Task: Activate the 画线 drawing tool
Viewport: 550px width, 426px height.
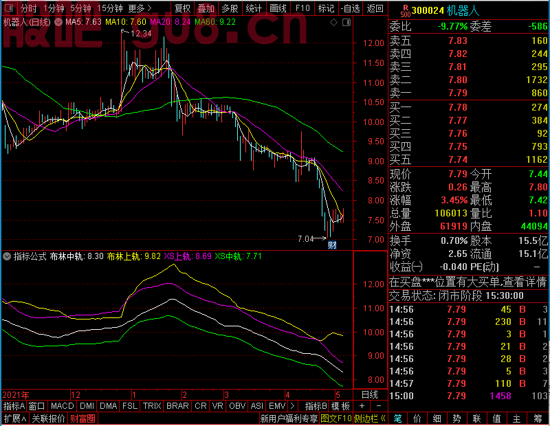Action: [x=278, y=8]
